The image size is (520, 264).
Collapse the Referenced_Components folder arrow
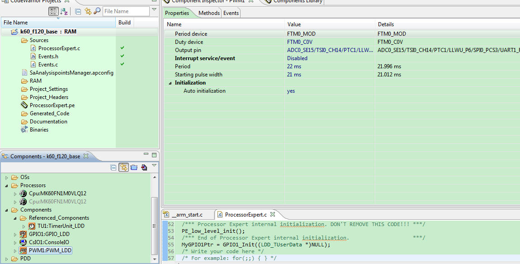click(15, 218)
